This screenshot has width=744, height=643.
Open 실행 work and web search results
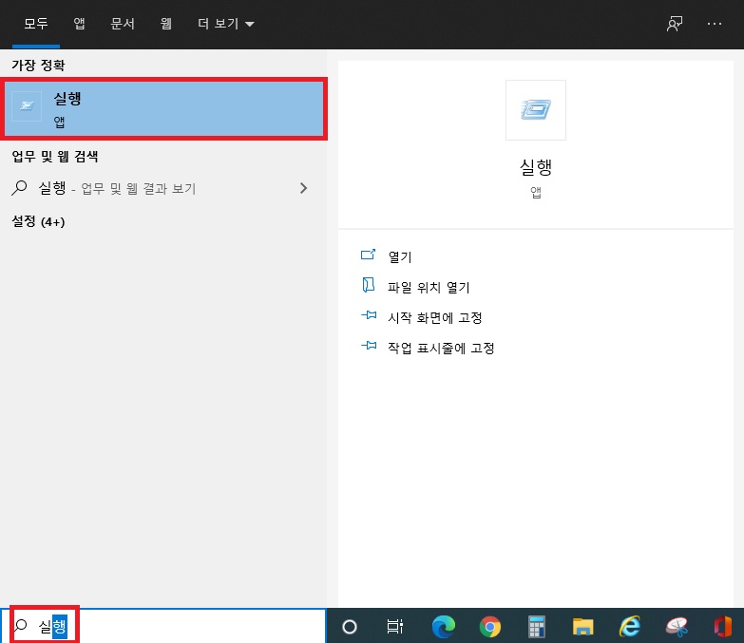coord(163,188)
